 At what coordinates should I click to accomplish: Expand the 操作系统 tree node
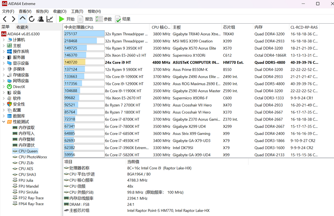3,51
